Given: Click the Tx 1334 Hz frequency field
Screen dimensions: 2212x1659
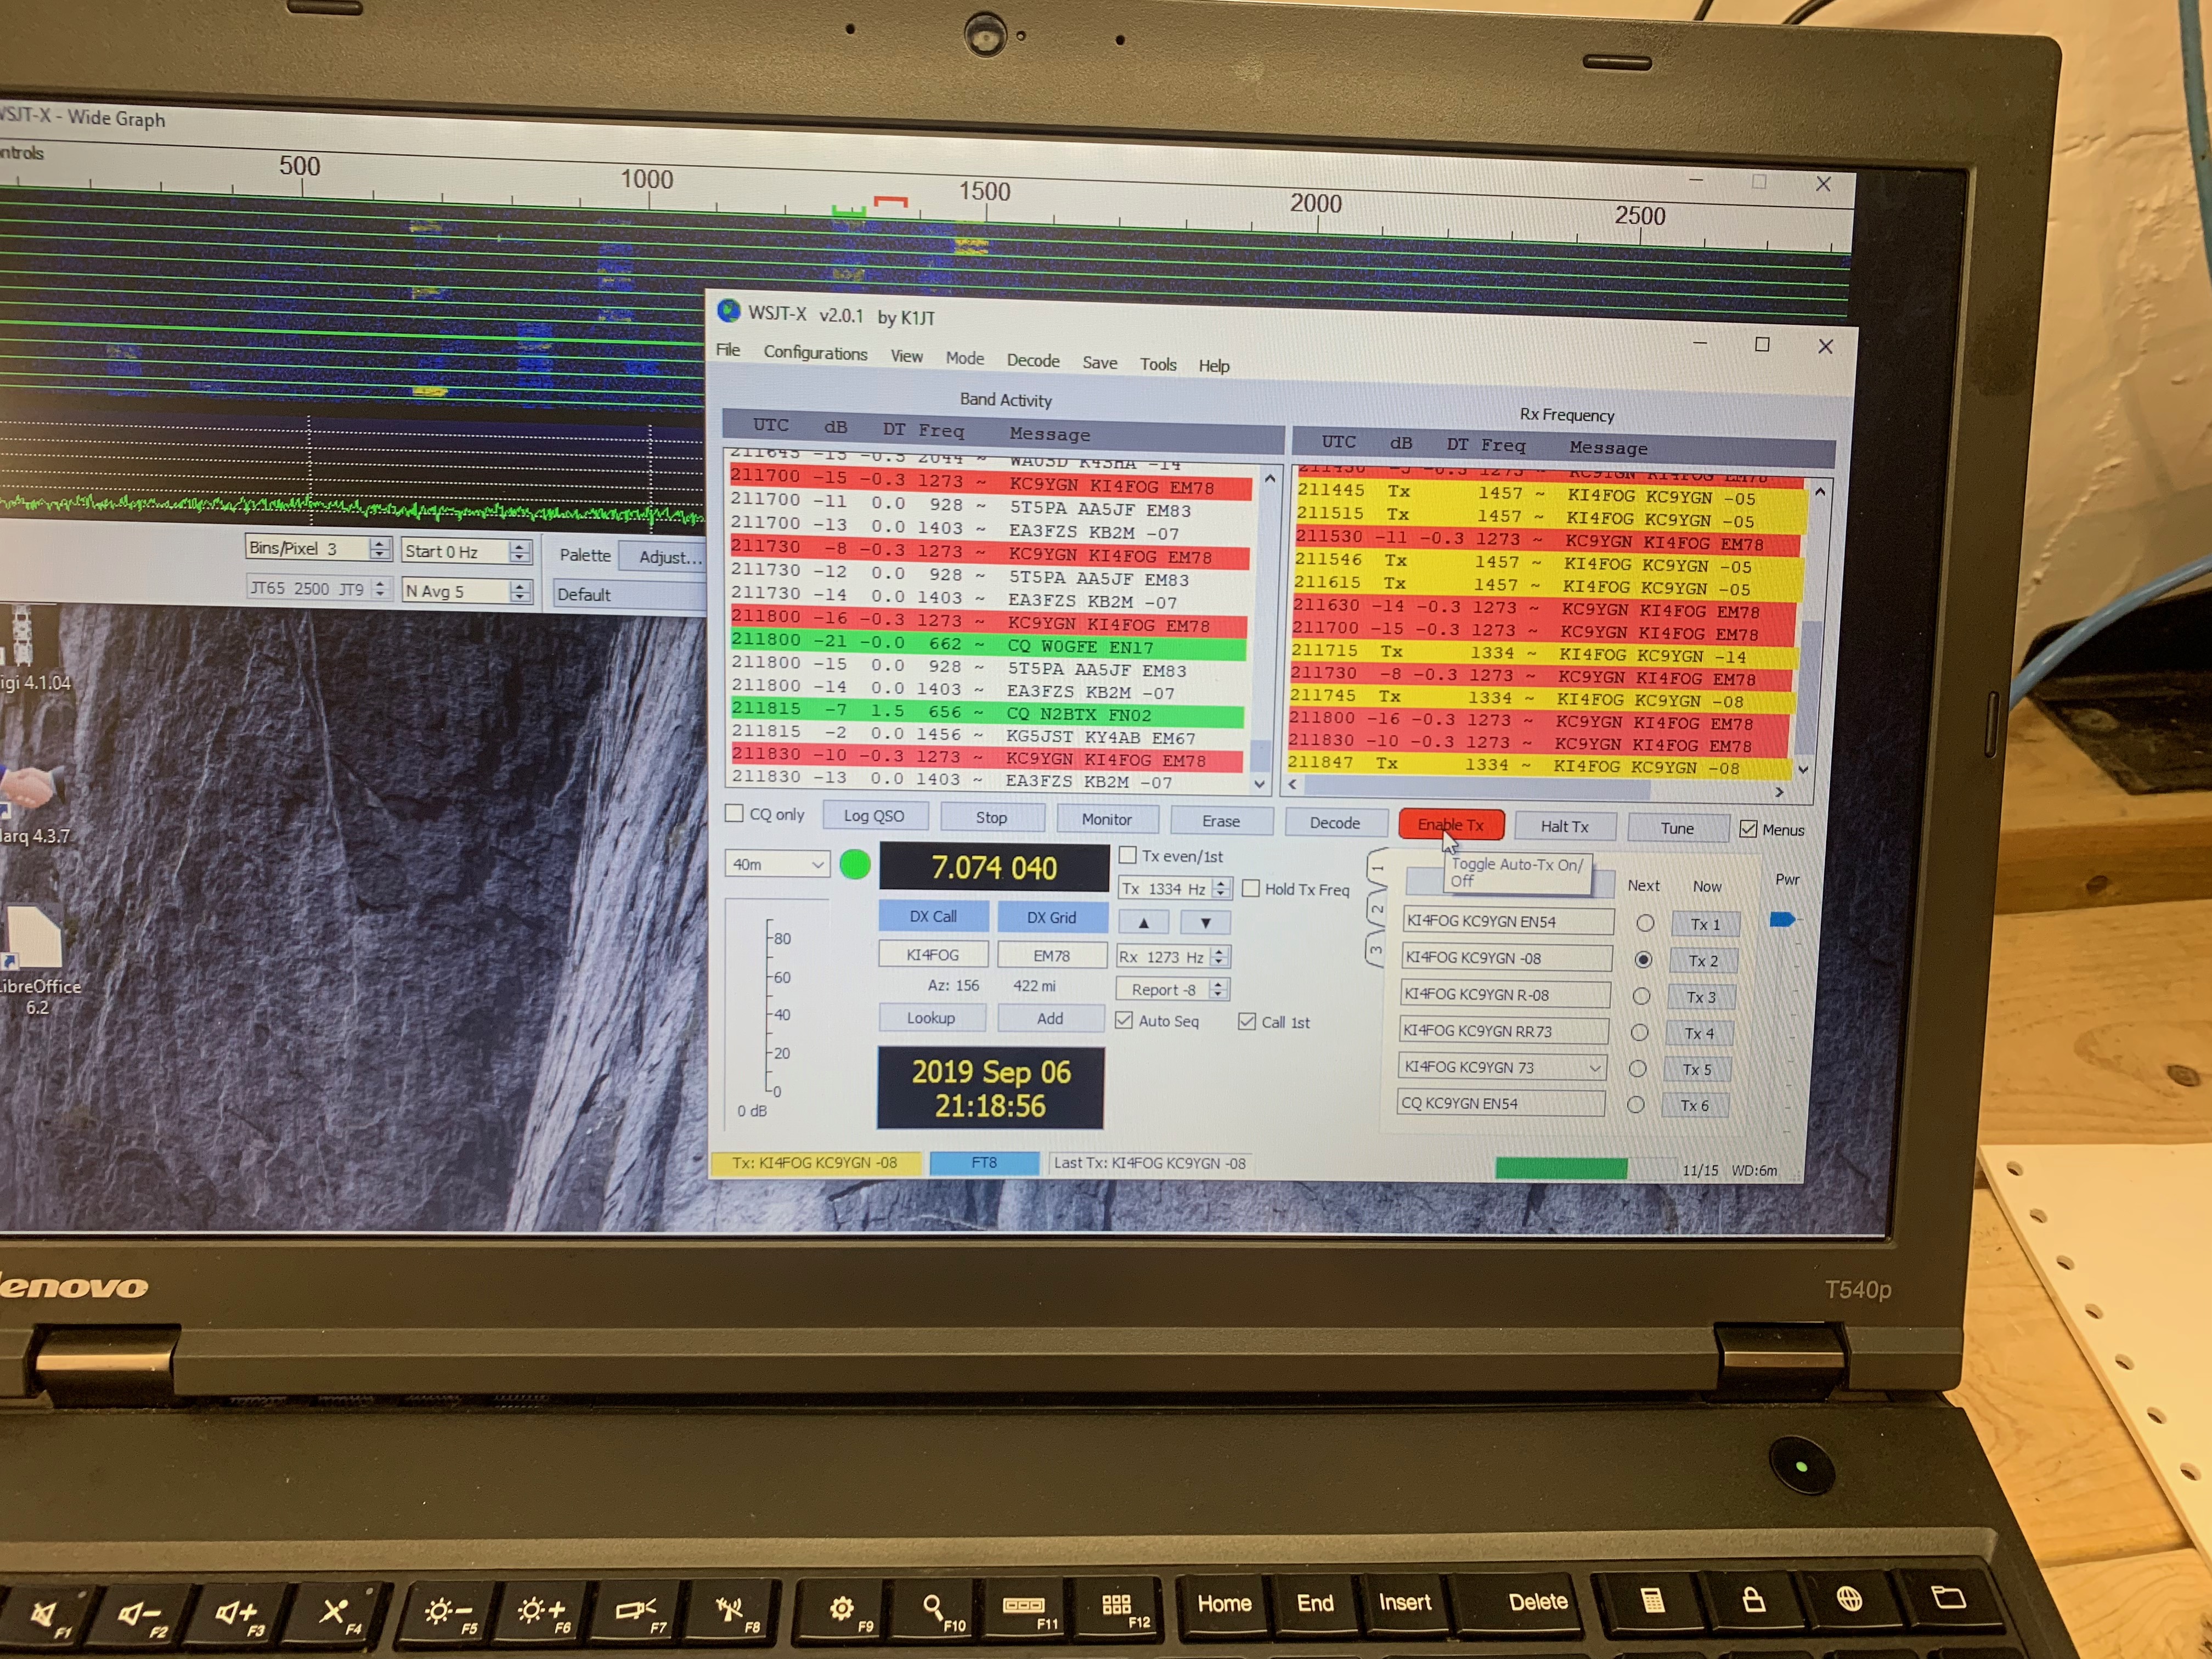Looking at the screenshot, I should [x=1163, y=888].
